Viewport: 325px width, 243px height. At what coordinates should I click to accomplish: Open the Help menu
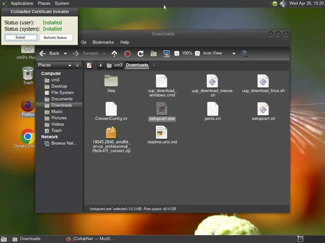pyautogui.click(x=124, y=42)
